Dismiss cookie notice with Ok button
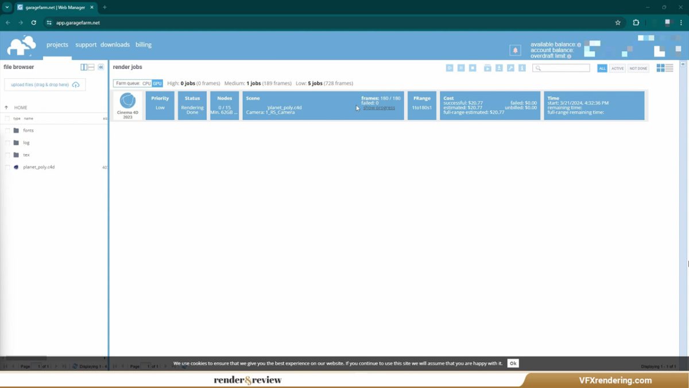Screen dimensions: 689x388 point(513,363)
